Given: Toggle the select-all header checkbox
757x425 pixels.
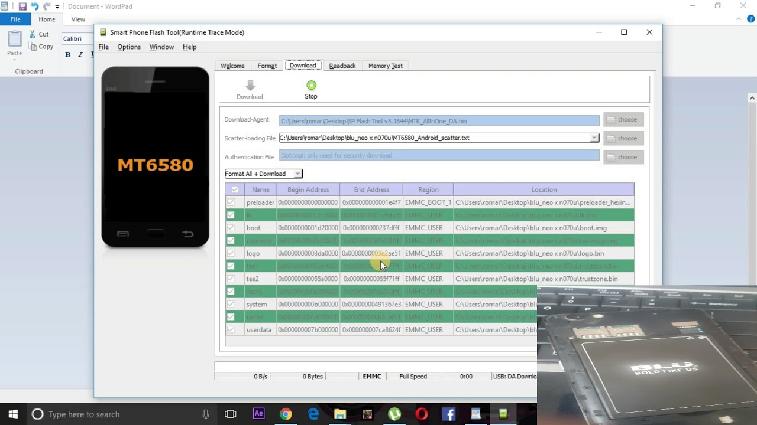Looking at the screenshot, I should point(235,189).
